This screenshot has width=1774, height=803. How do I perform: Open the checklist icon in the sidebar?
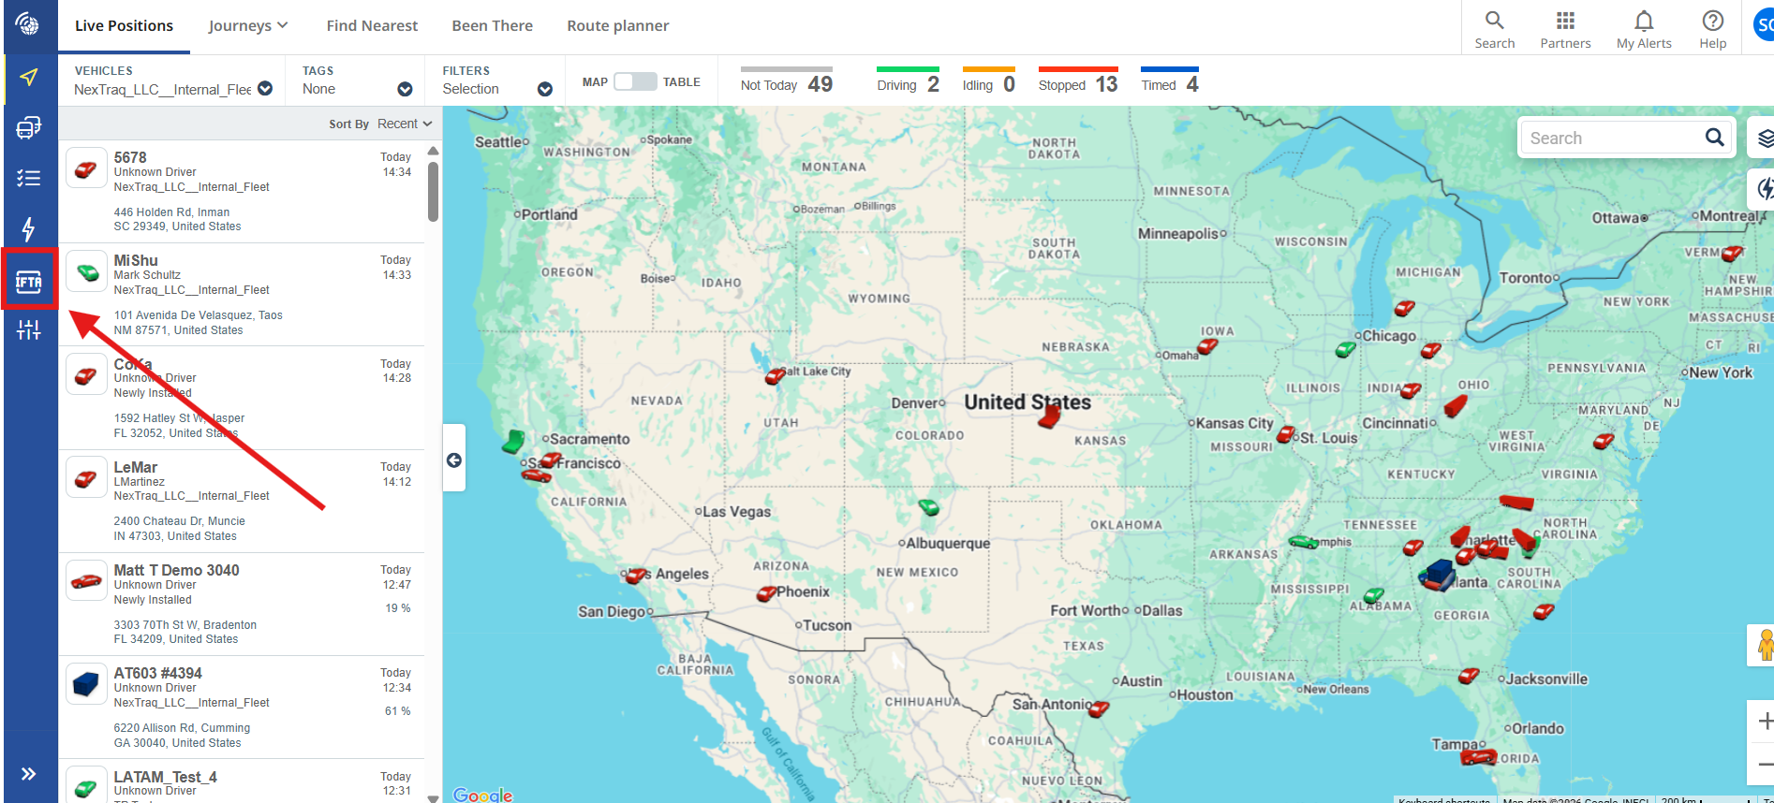[29, 178]
